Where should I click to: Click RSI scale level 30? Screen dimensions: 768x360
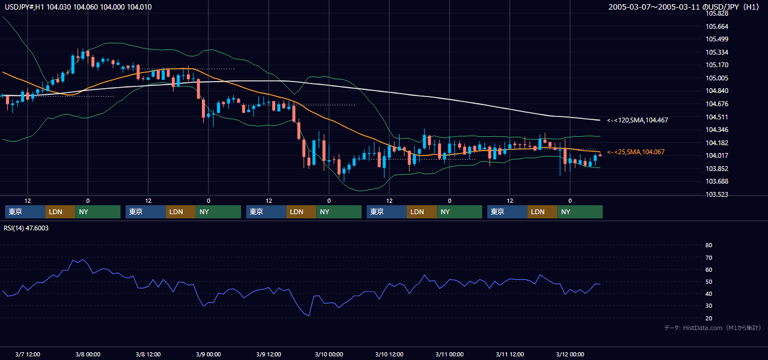pos(709,305)
